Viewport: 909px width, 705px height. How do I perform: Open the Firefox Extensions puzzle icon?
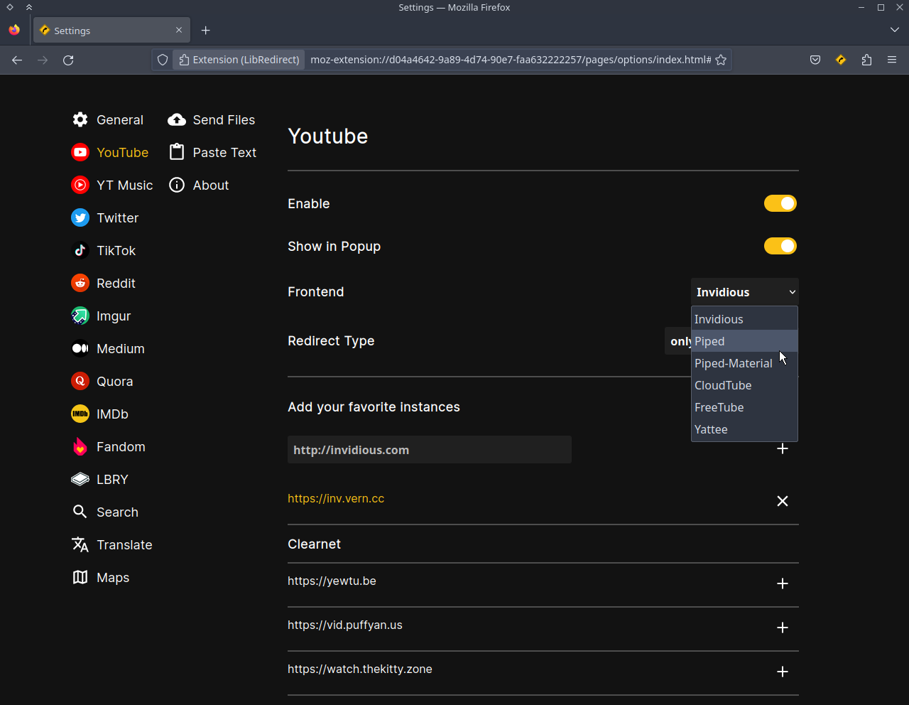tap(866, 60)
